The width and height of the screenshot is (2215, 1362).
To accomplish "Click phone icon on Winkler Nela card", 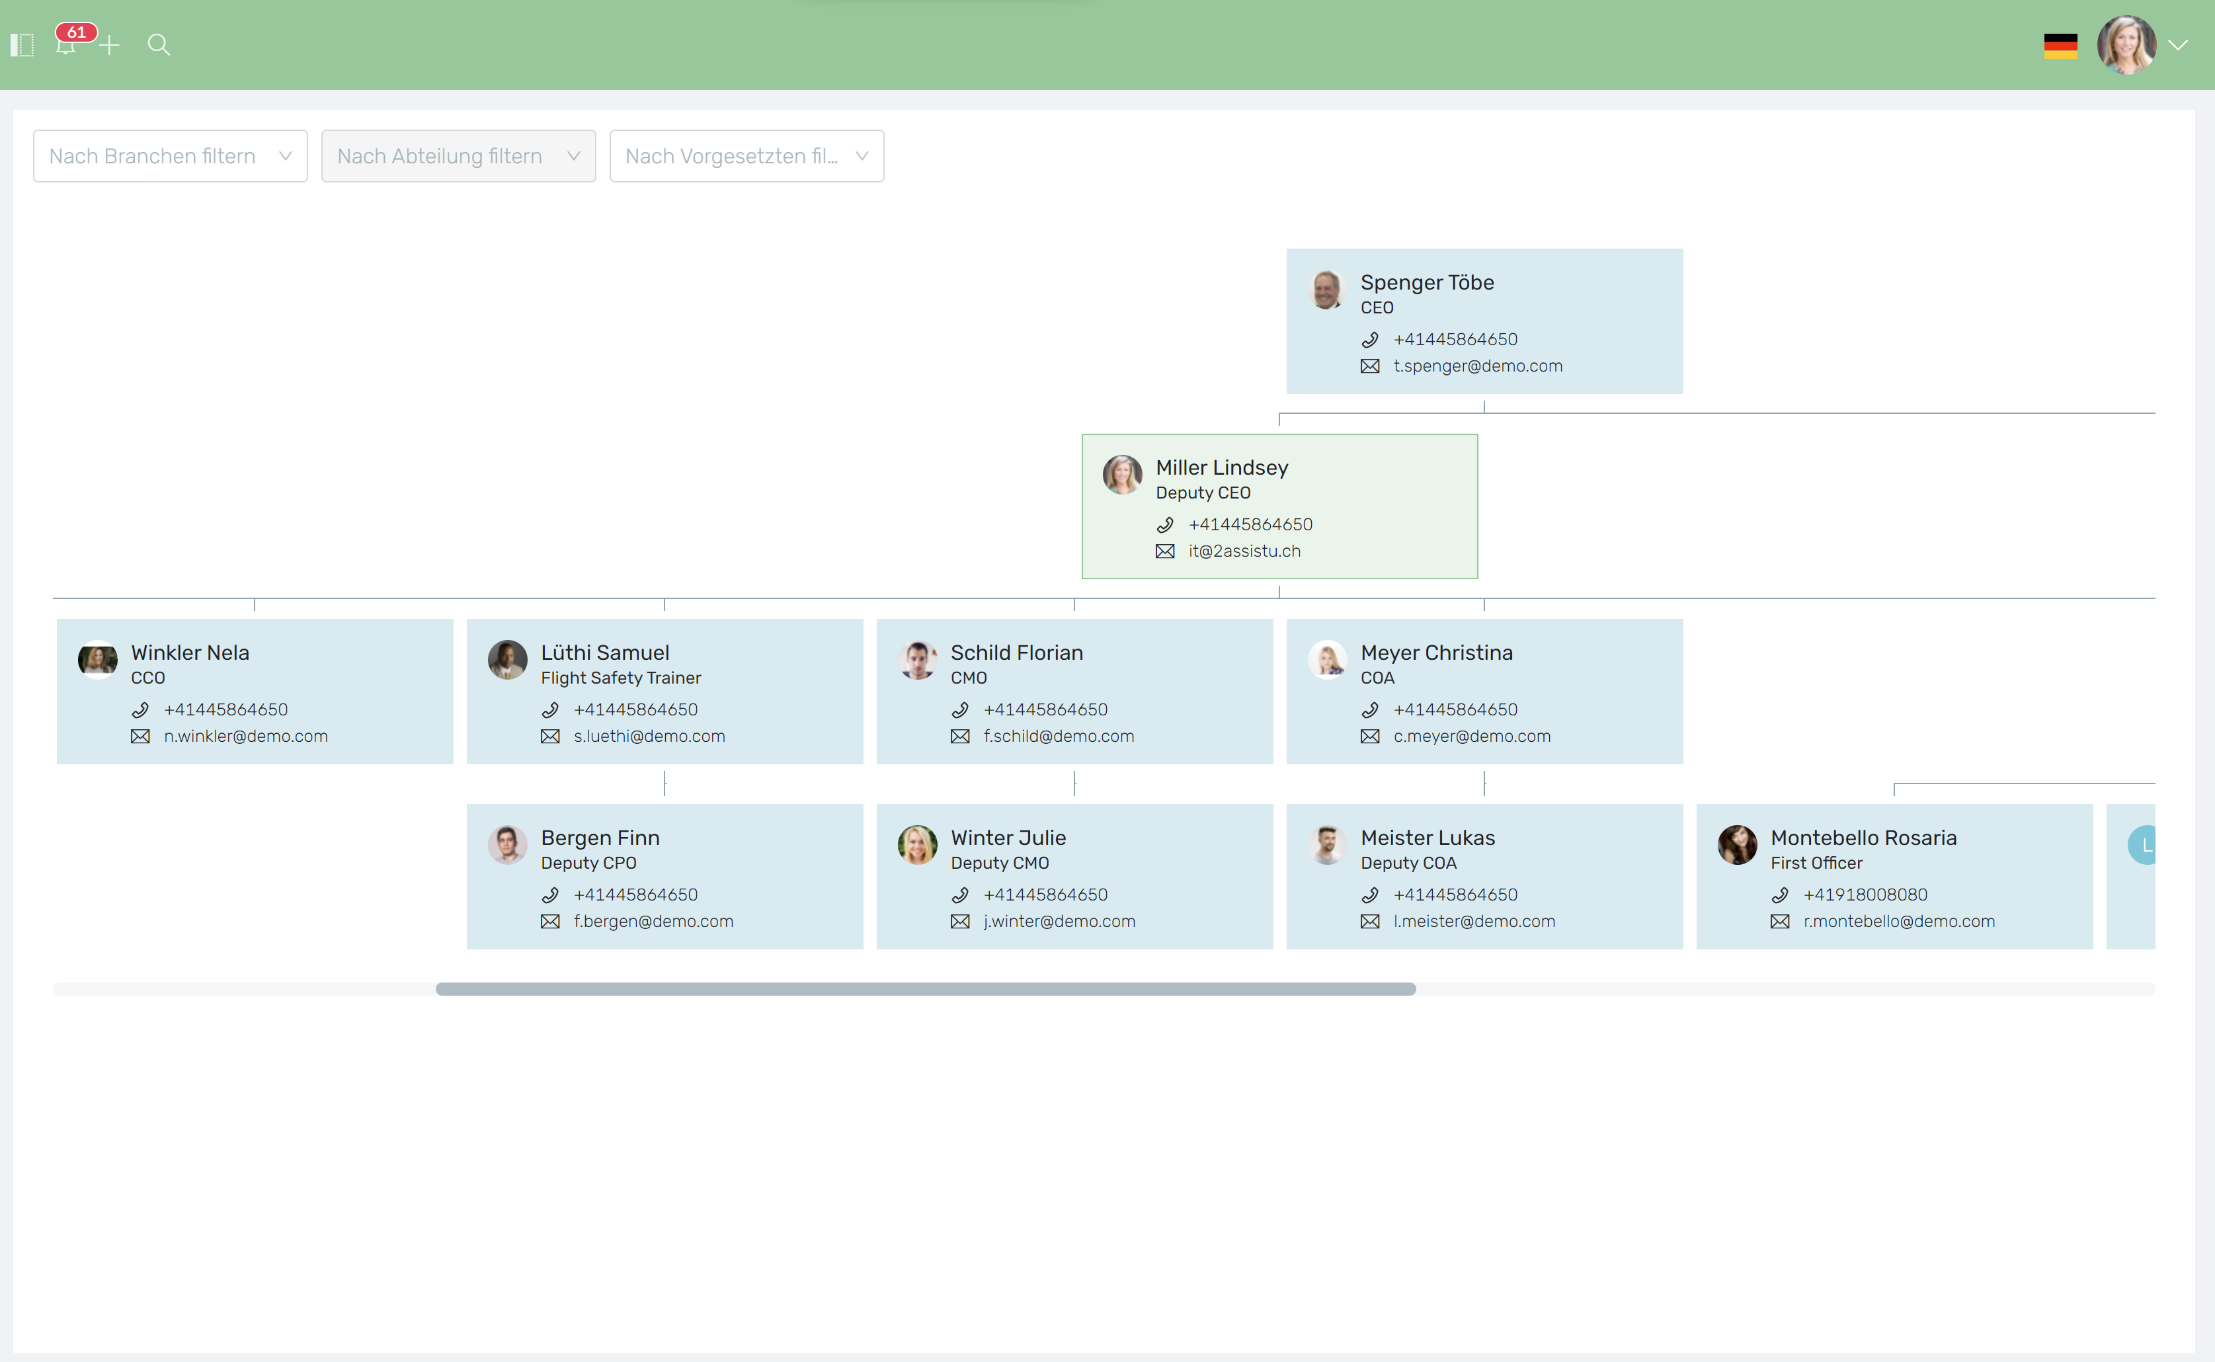I will click(140, 710).
